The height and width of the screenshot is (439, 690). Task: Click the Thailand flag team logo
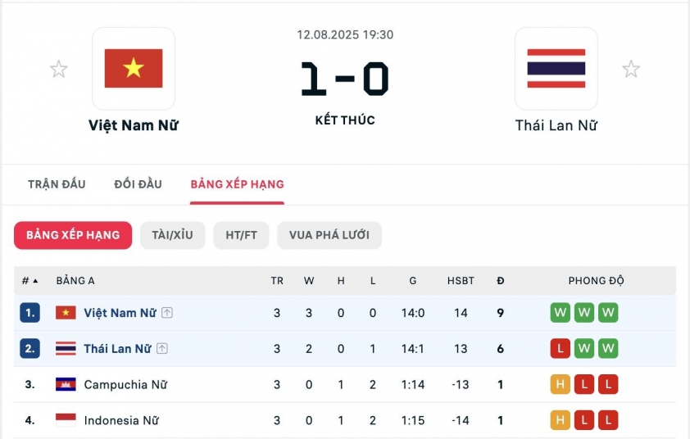click(x=556, y=69)
